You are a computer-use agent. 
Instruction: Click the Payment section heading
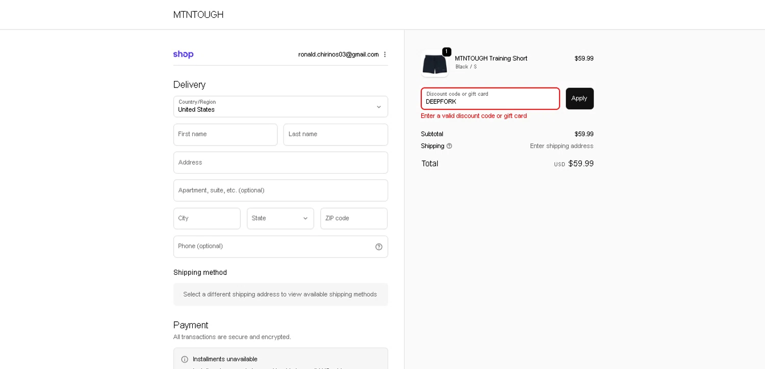tap(191, 325)
